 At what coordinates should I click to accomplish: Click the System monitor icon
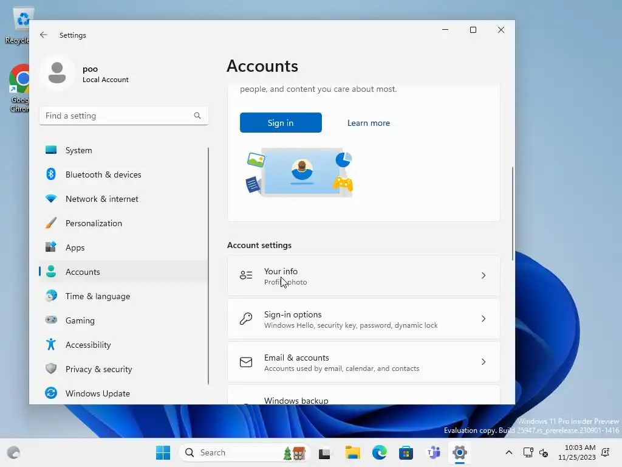[x=51, y=150]
